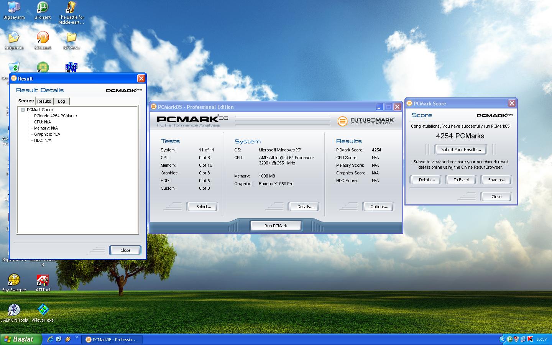This screenshot has height=345, width=552.
Task: Launch the BitComet desktop shortcut
Action: (x=43, y=41)
